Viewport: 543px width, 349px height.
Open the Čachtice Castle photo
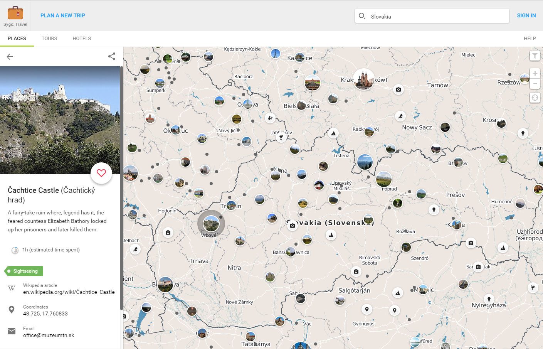click(60, 120)
